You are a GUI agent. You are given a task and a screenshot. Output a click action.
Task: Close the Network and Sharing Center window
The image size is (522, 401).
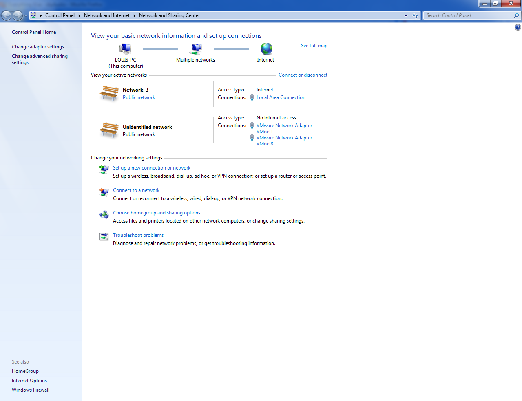pos(511,4)
